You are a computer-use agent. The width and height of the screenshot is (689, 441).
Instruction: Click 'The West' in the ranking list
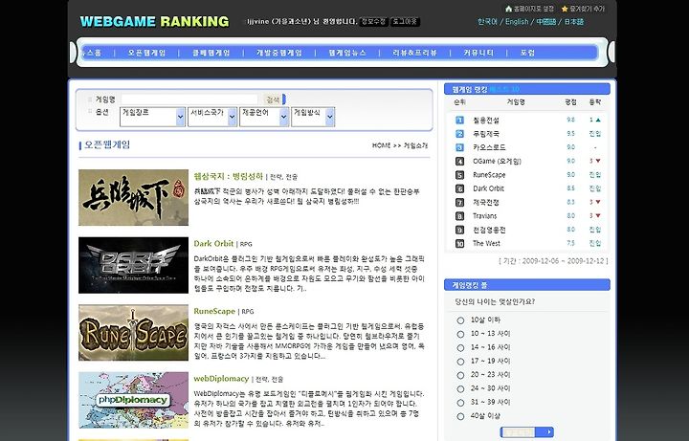486,243
